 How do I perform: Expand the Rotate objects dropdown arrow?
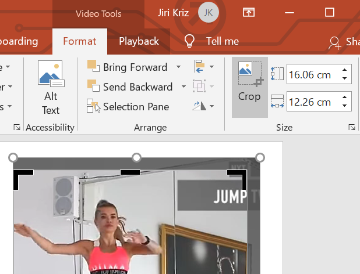point(212,106)
